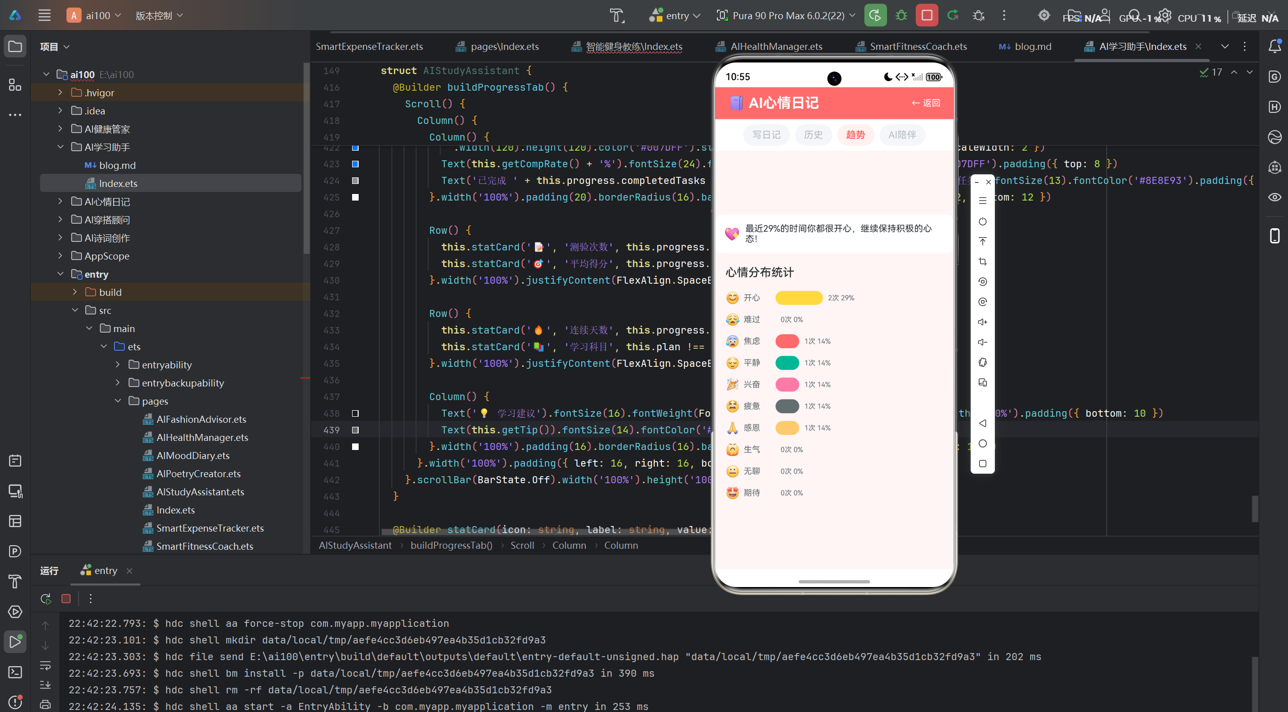Open the Terminal tool window icon
Screen dimensions: 1288x712
(x=15, y=672)
